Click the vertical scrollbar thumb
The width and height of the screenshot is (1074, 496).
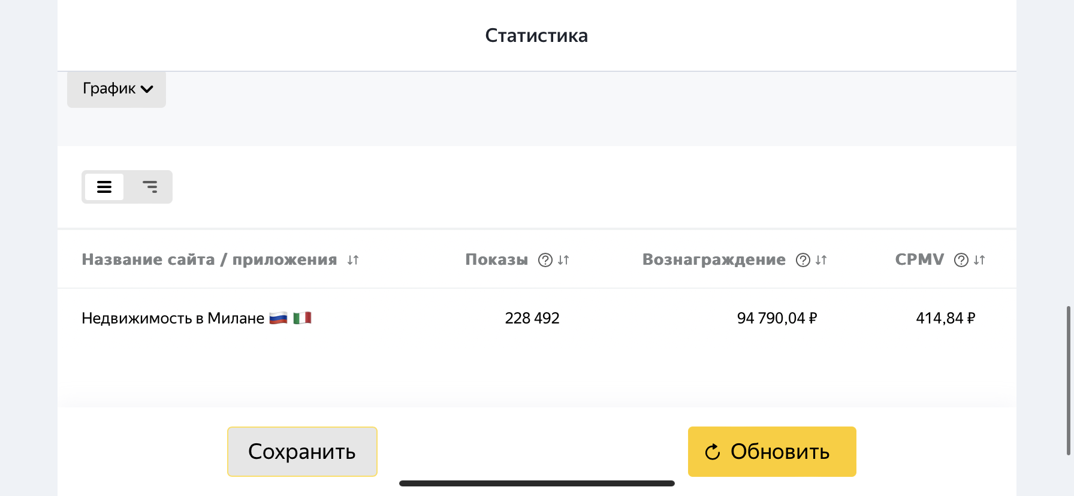coord(1069,381)
